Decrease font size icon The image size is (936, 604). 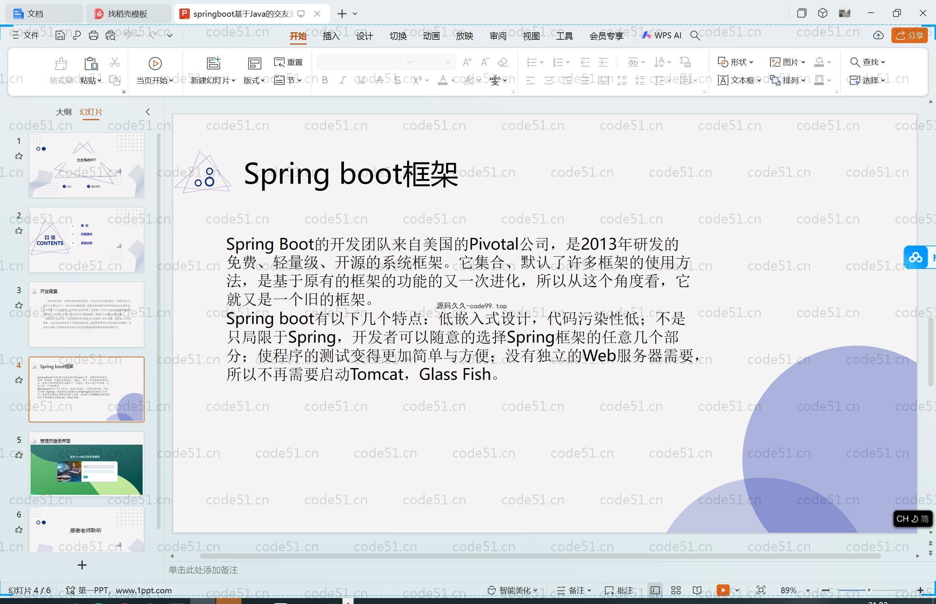pos(485,62)
